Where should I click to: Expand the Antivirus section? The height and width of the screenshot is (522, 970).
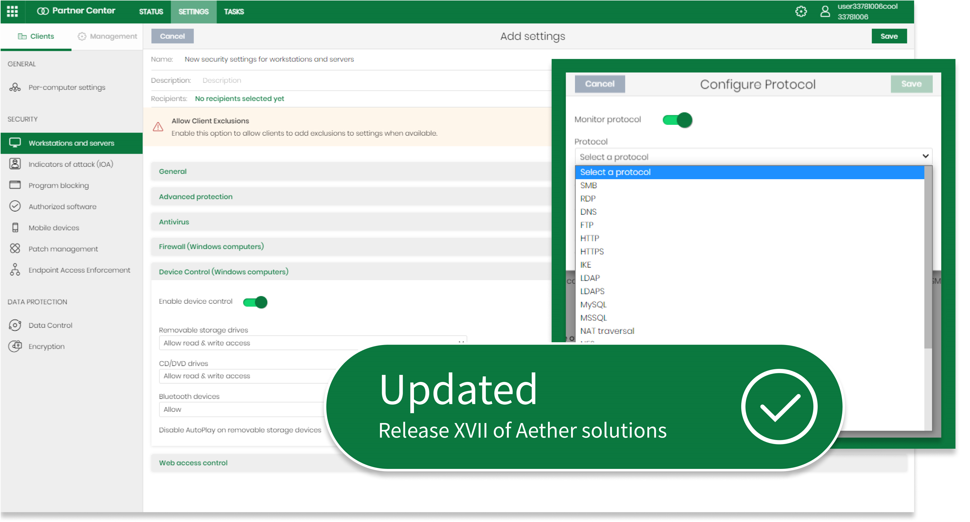tap(351, 222)
